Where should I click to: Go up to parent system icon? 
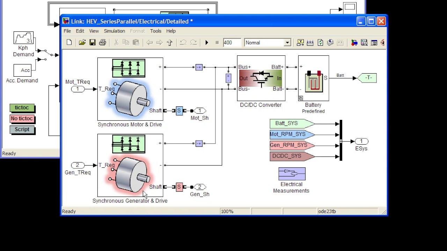[169, 43]
